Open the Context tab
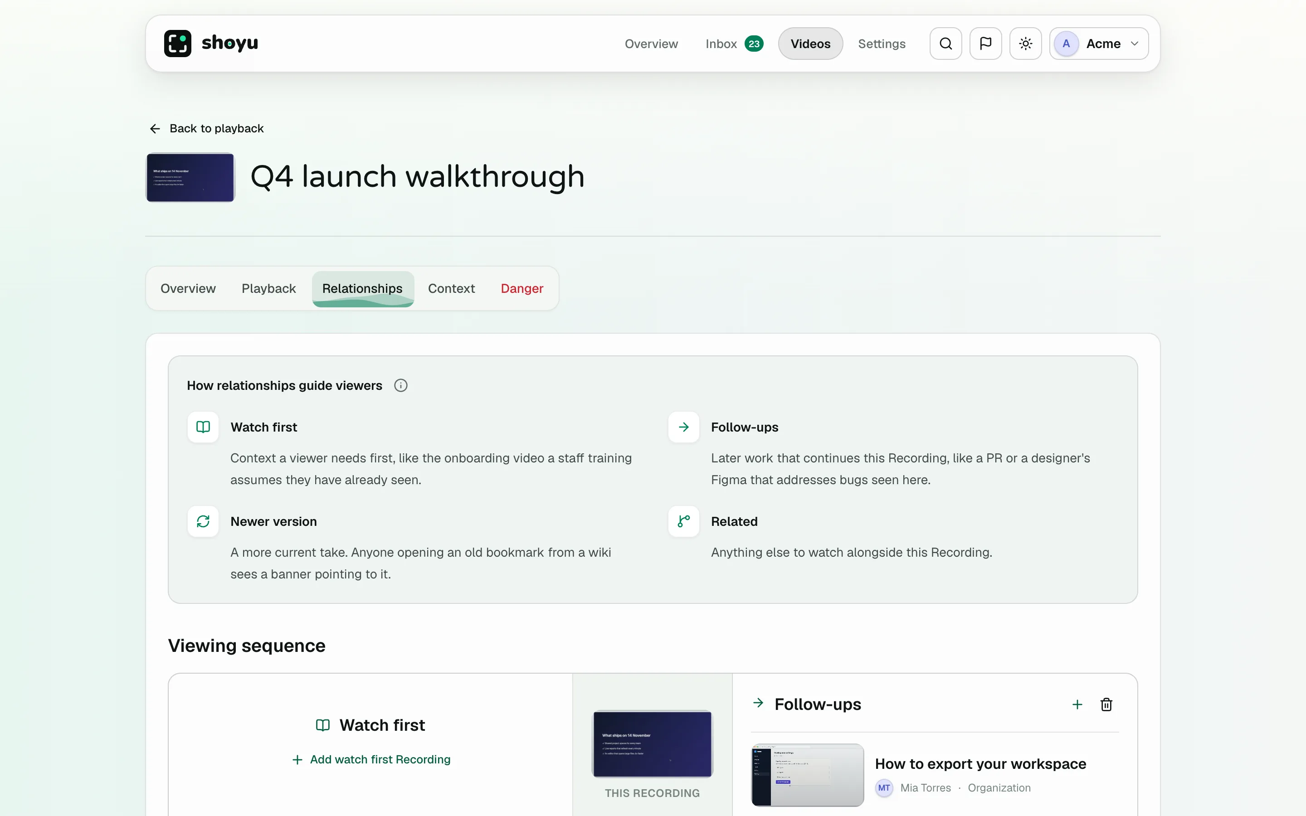 coord(451,288)
